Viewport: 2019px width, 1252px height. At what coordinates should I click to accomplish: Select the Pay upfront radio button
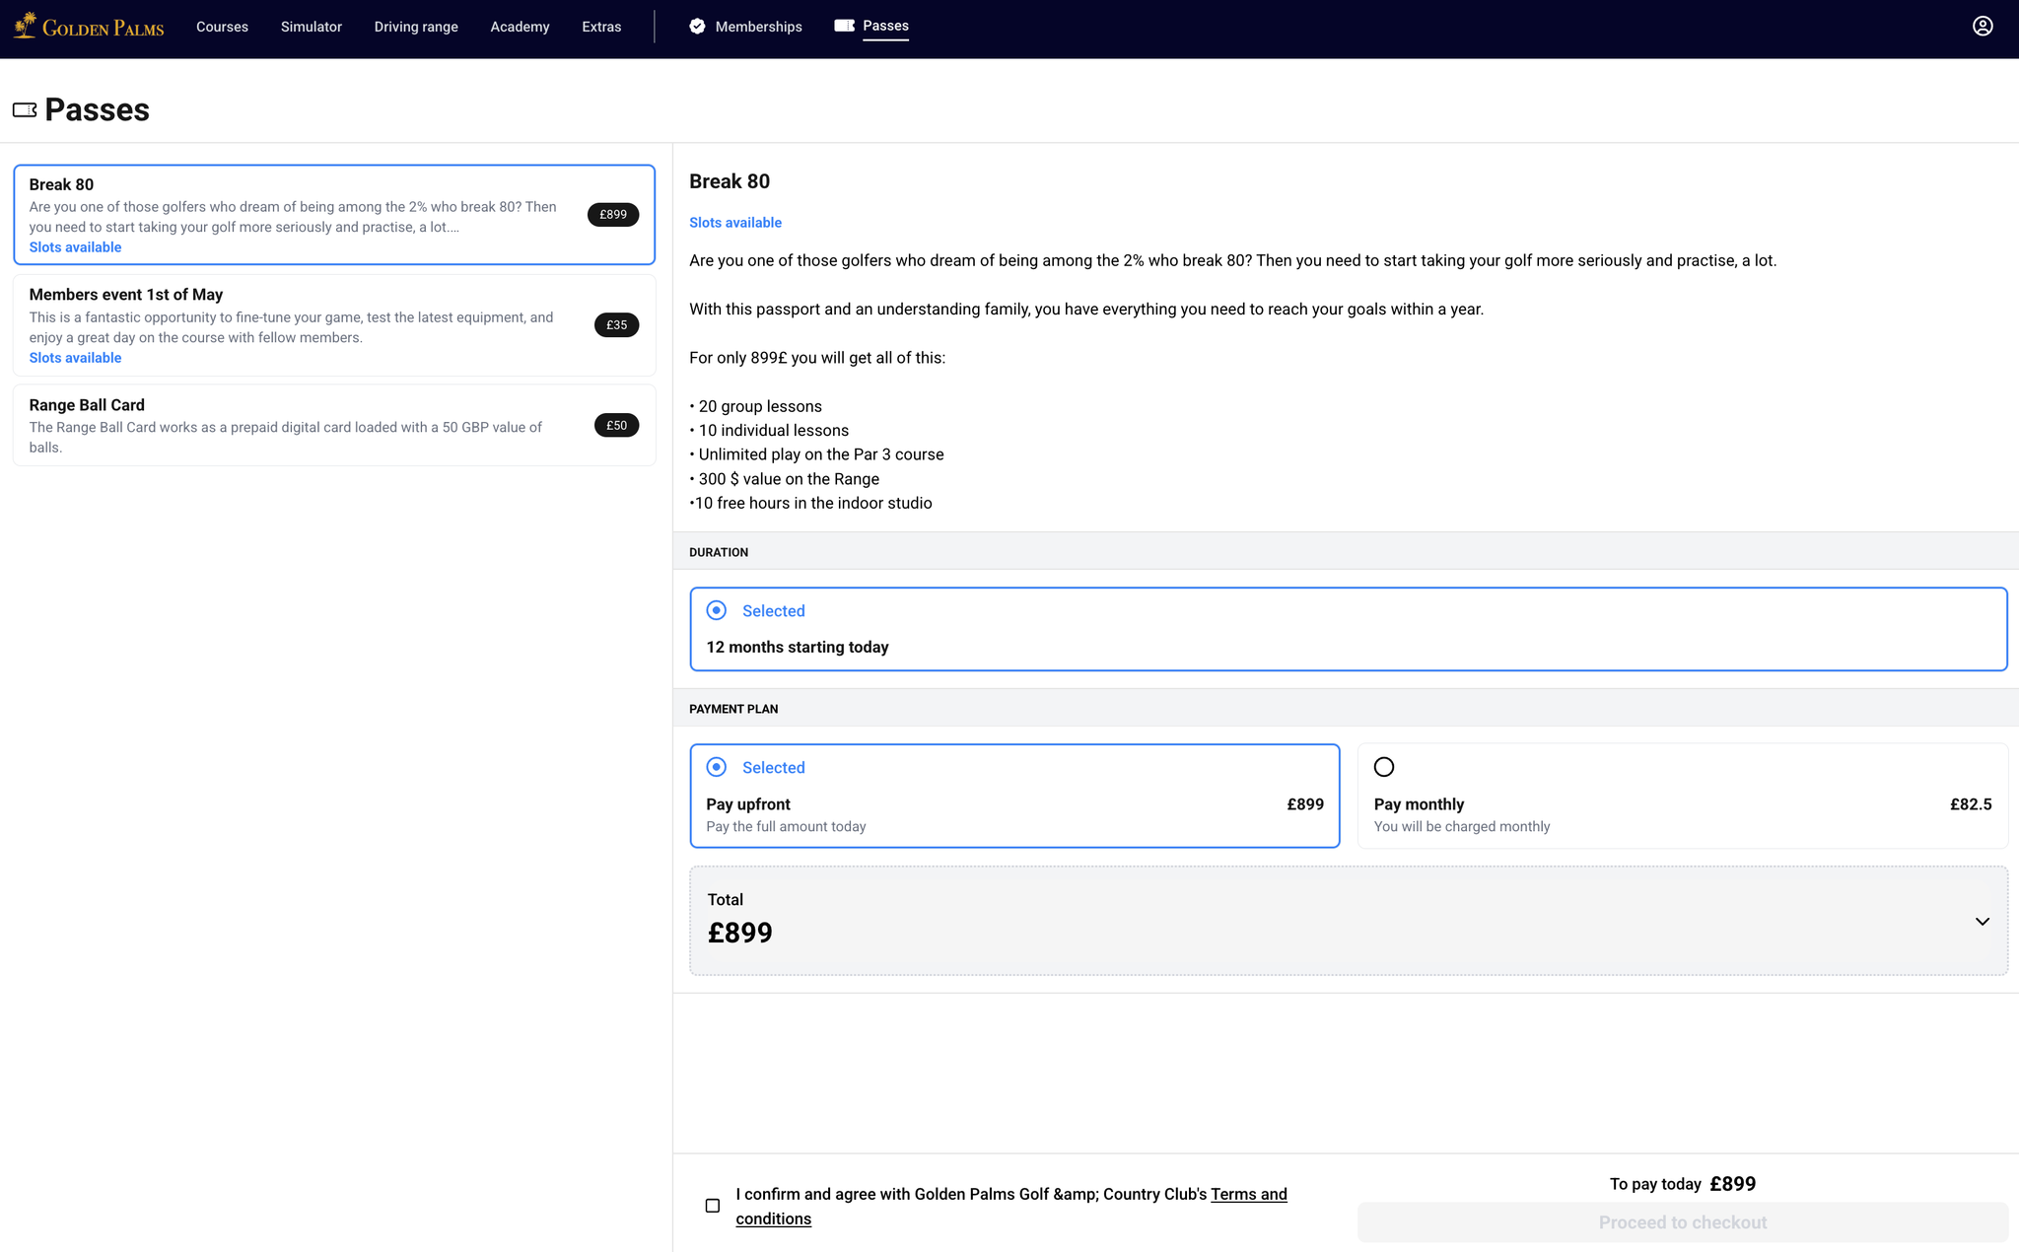point(717,767)
